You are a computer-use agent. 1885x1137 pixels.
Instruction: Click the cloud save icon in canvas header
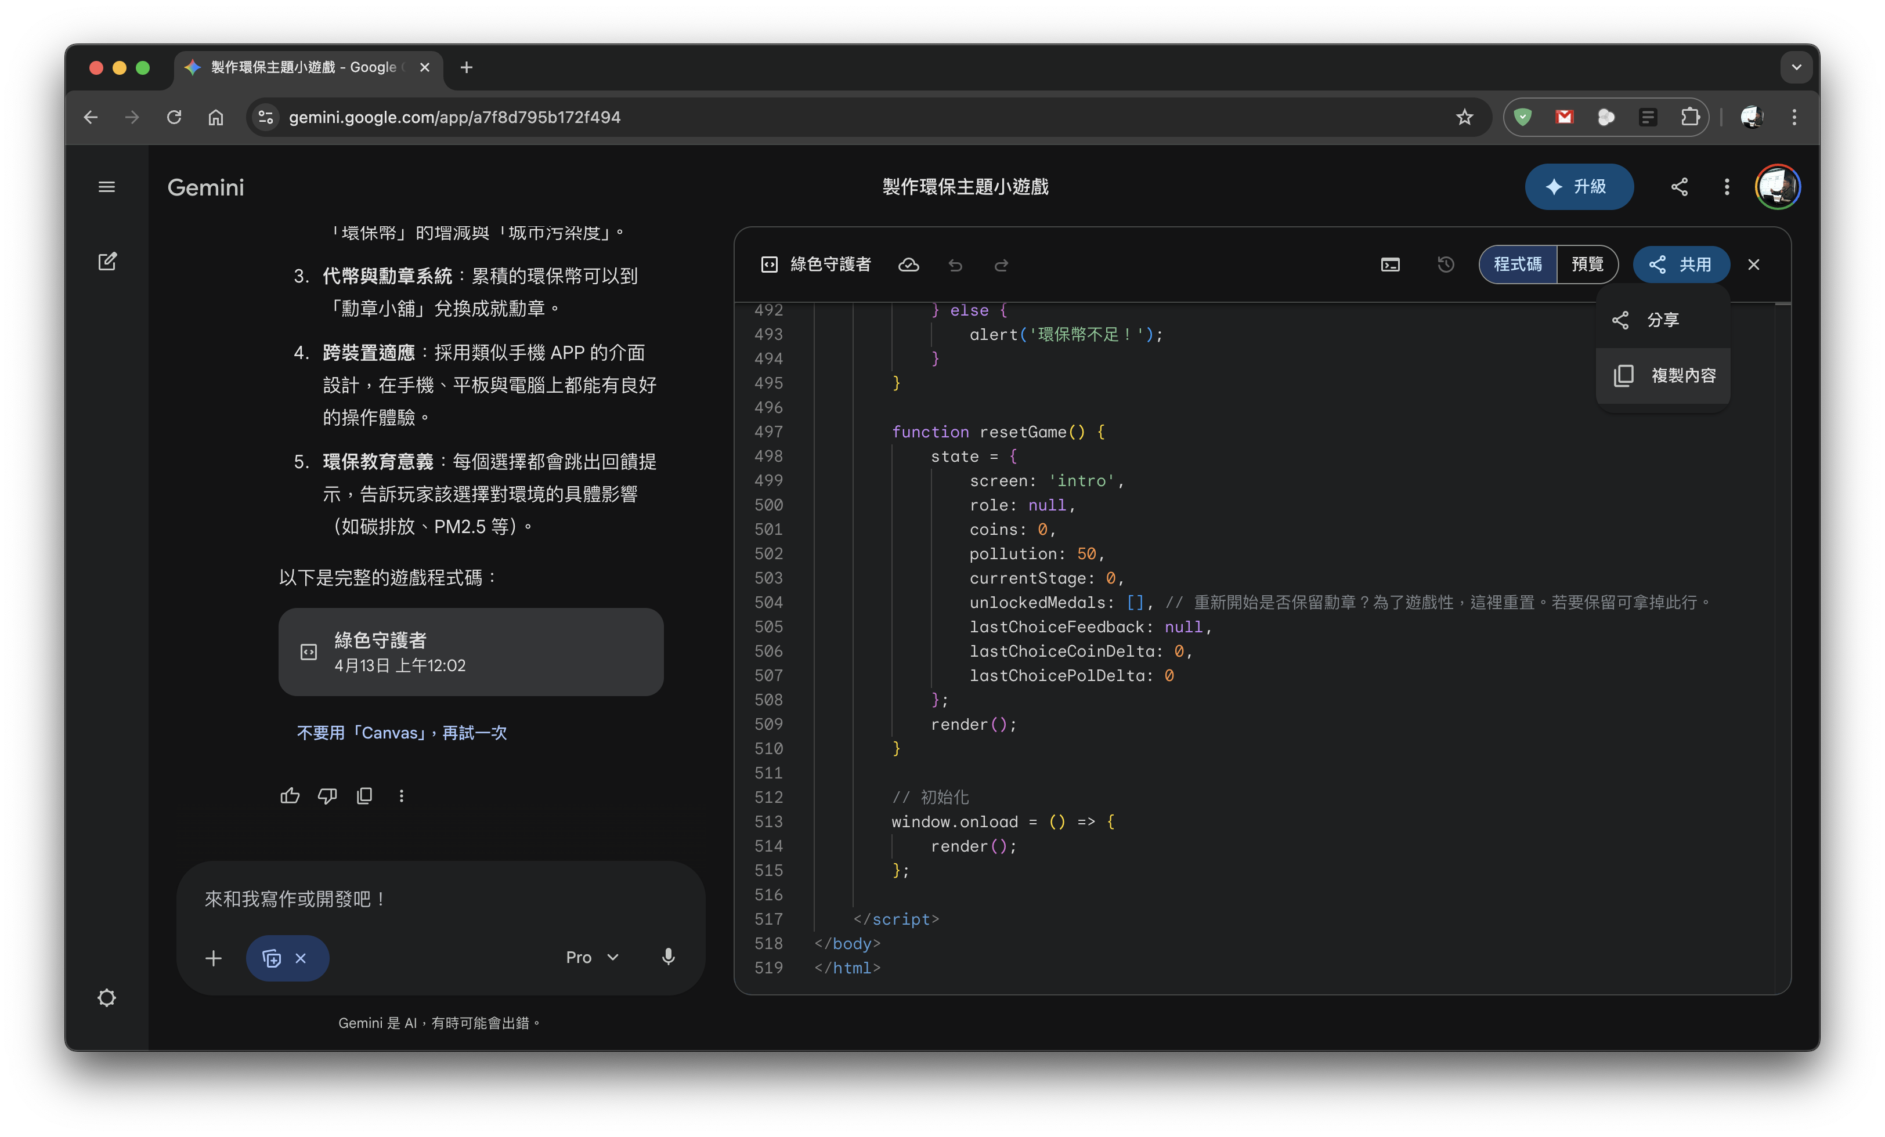click(x=908, y=265)
